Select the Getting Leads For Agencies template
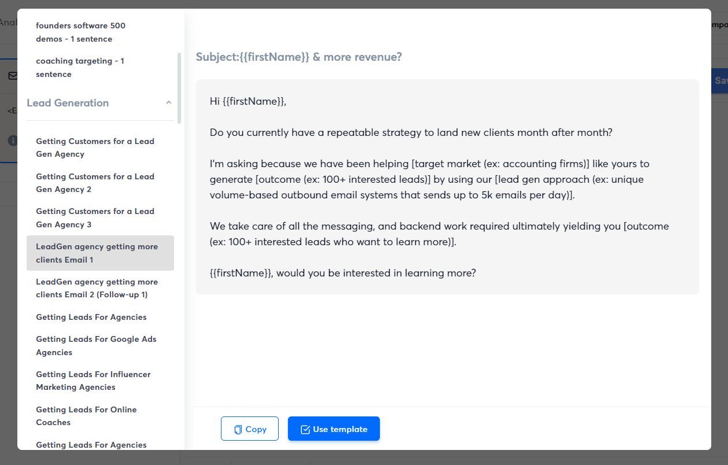Viewport: 728px width, 465px height. coord(91,317)
